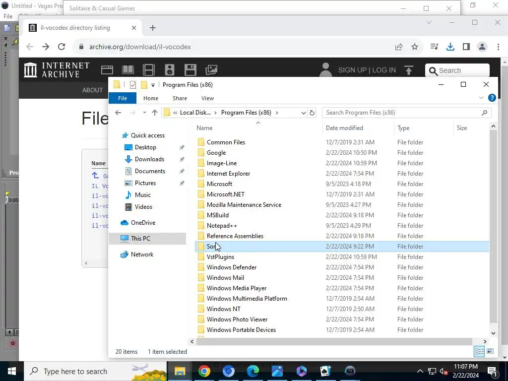Expand the Explorer ribbon chevron
Screen dimensions: 508x381
[x=481, y=98]
